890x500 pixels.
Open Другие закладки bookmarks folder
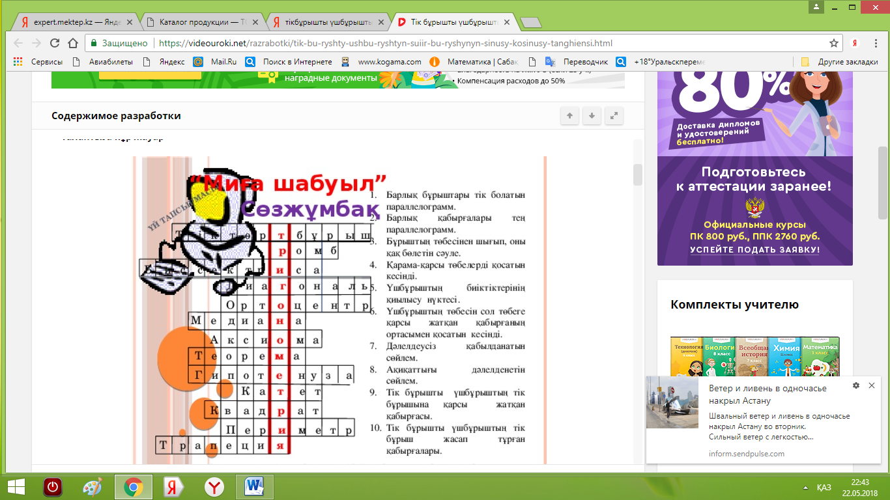tap(840, 62)
